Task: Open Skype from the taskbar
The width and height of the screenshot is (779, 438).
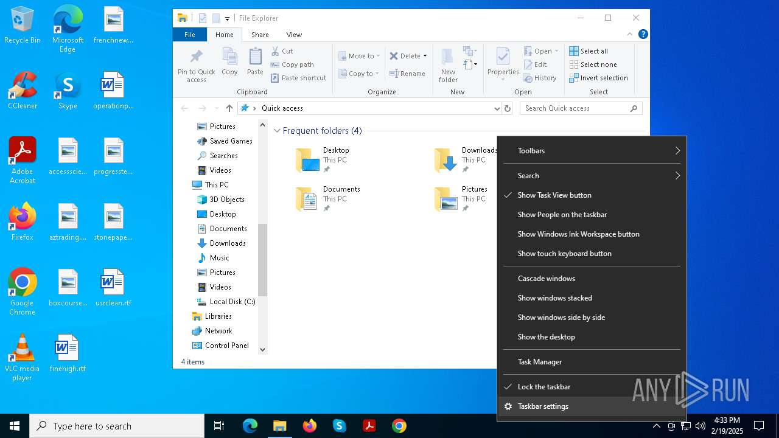Action: tap(340, 426)
